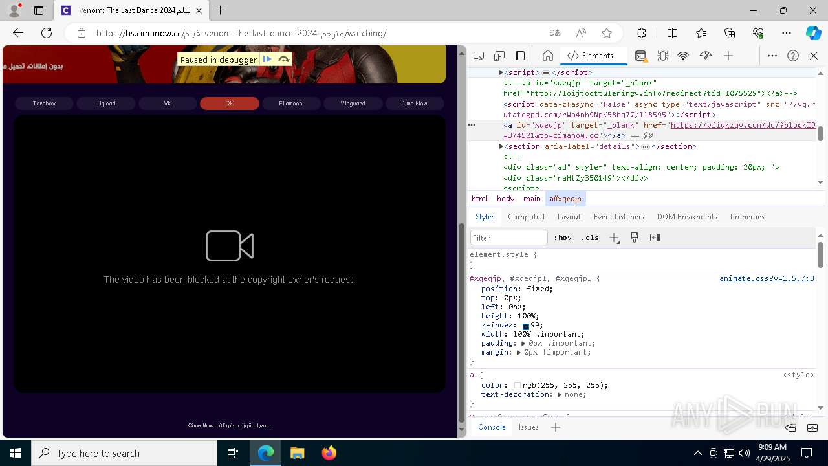Open the DOM Breakpoints tab
Viewport: 828px width, 466px height.
point(687,217)
